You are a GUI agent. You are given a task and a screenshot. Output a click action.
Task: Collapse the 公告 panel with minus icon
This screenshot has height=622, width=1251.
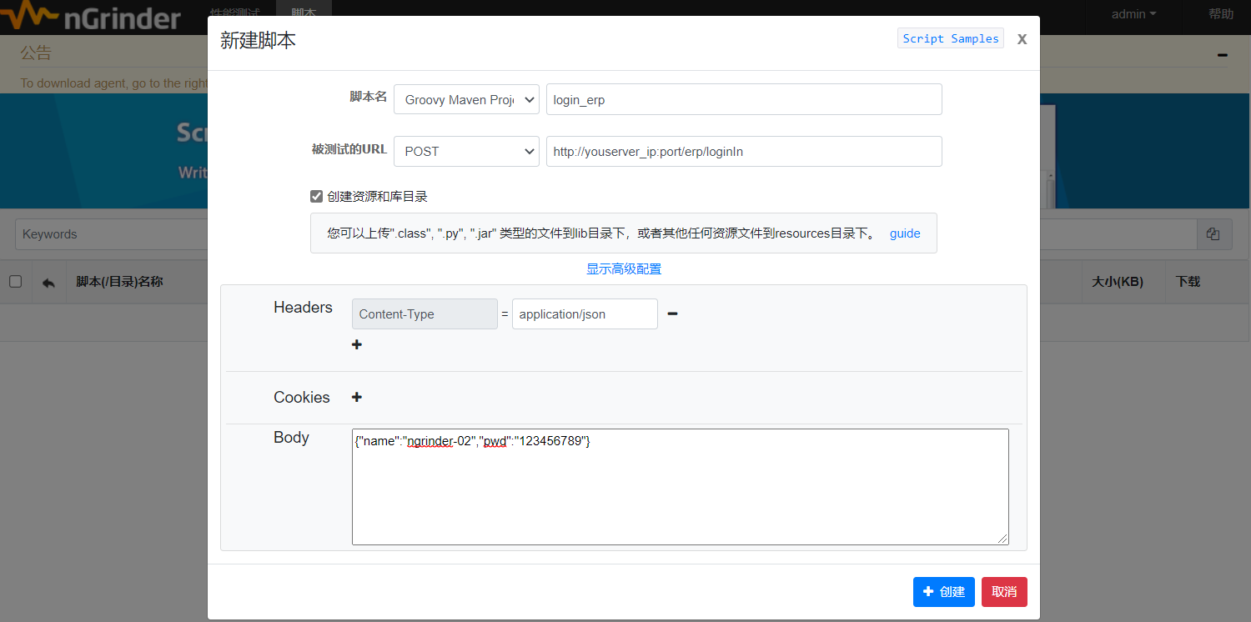1222,55
